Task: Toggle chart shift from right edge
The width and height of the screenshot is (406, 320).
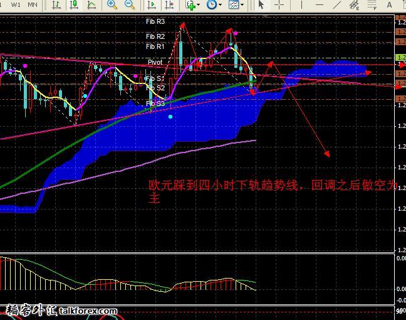Action: click(169, 5)
